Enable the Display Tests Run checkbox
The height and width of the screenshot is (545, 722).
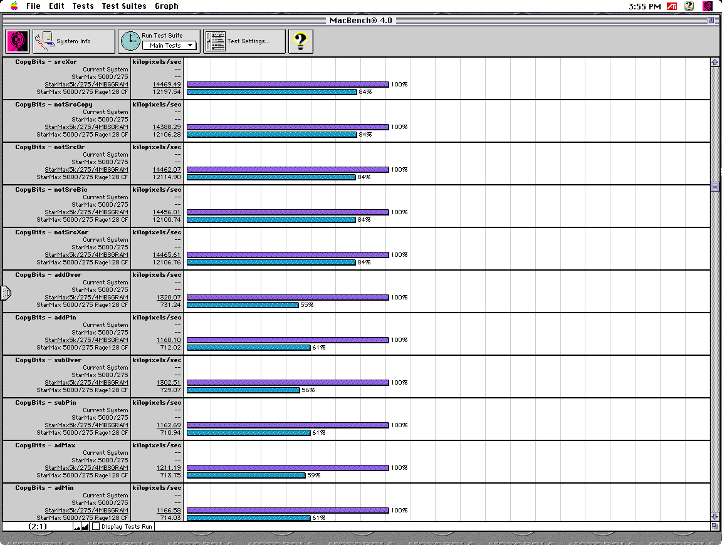click(x=96, y=527)
